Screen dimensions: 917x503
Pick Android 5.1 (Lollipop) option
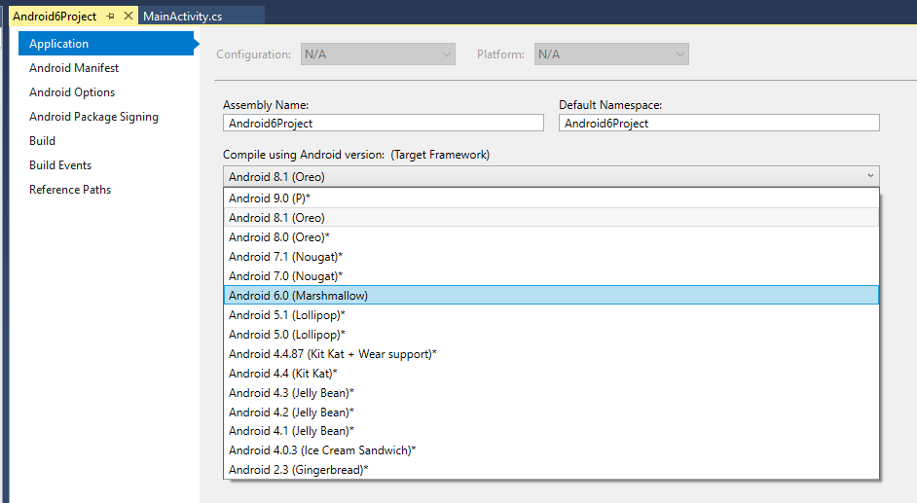(x=551, y=315)
